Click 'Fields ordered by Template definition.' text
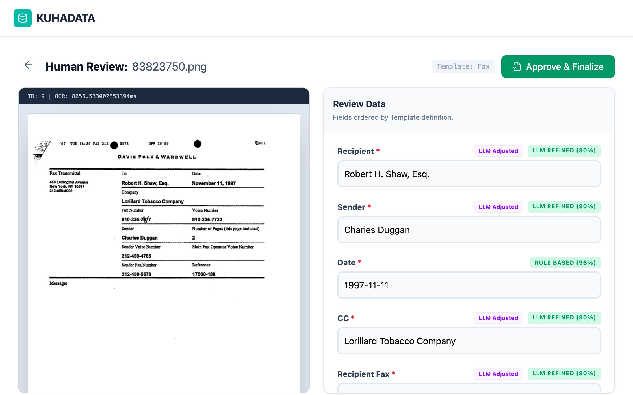 coord(393,117)
